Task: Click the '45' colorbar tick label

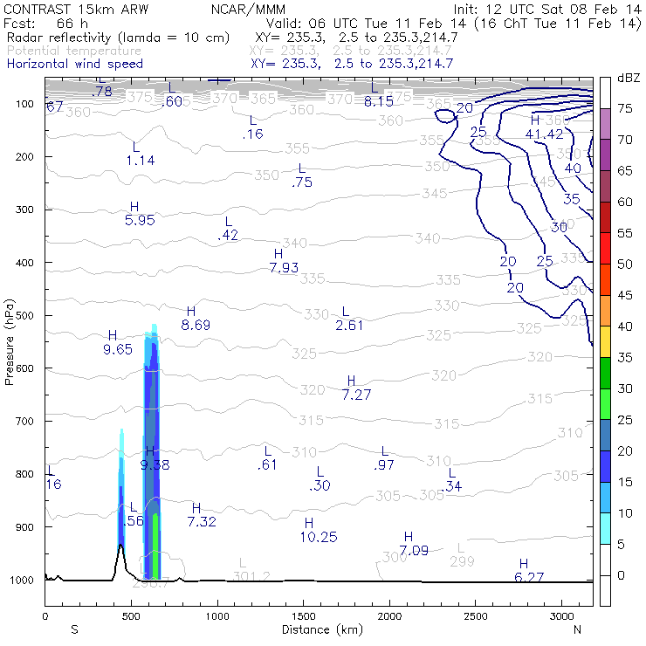Action: 625,295
